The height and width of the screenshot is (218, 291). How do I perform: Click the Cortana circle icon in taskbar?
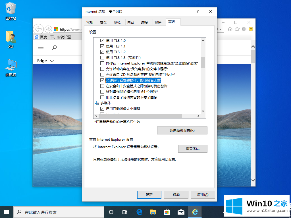point(111,212)
